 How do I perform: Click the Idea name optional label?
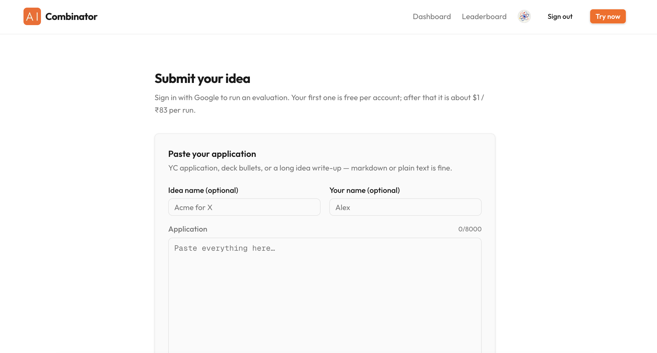[x=203, y=190]
